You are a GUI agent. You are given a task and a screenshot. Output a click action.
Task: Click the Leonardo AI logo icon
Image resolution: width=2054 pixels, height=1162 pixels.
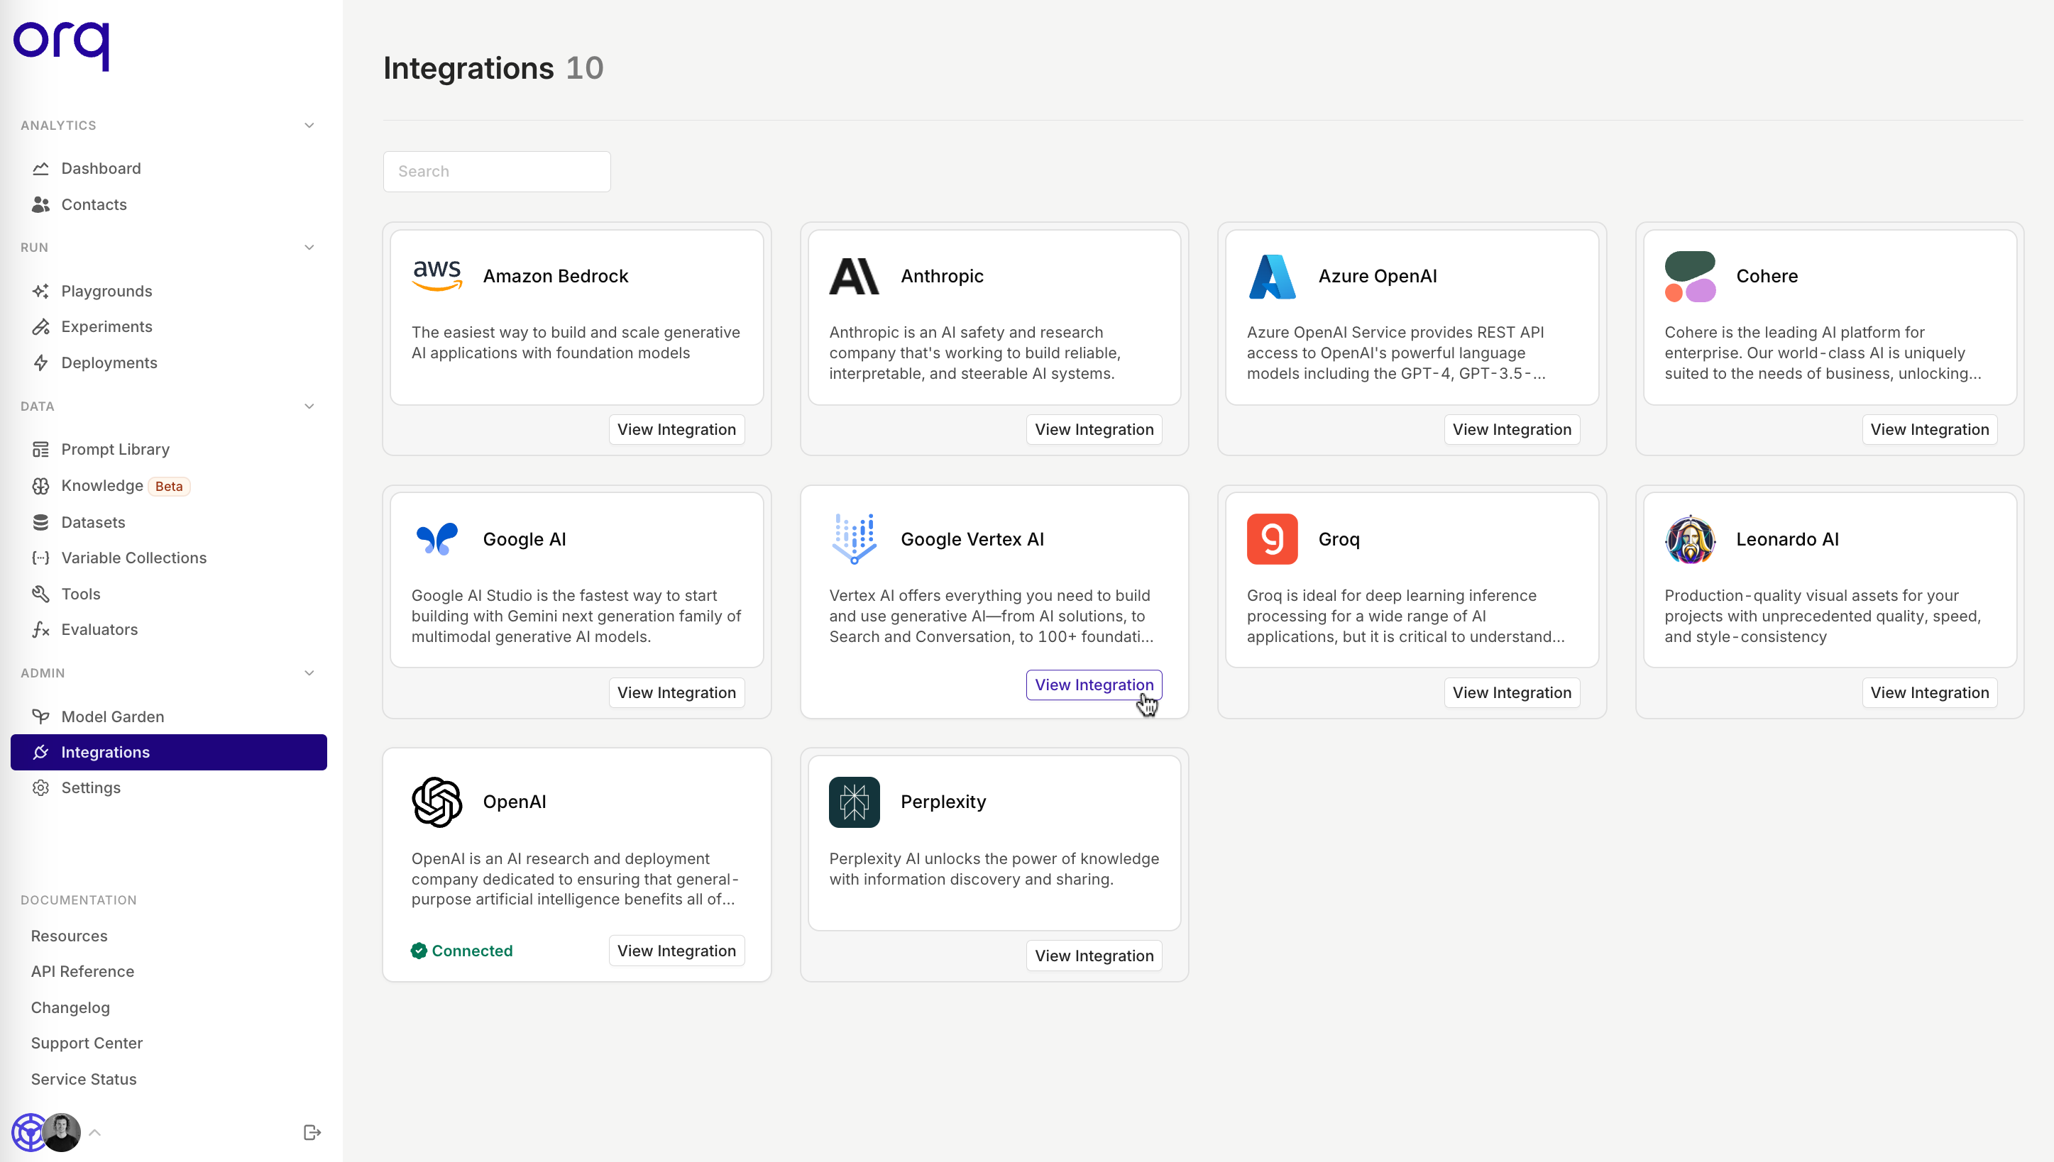click(x=1689, y=539)
